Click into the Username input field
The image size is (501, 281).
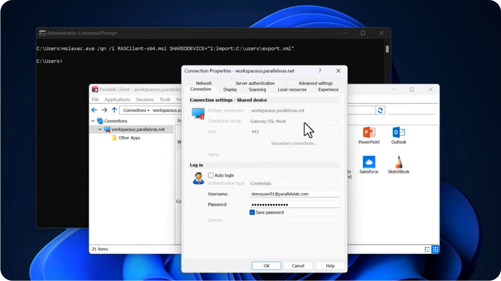[x=294, y=194]
